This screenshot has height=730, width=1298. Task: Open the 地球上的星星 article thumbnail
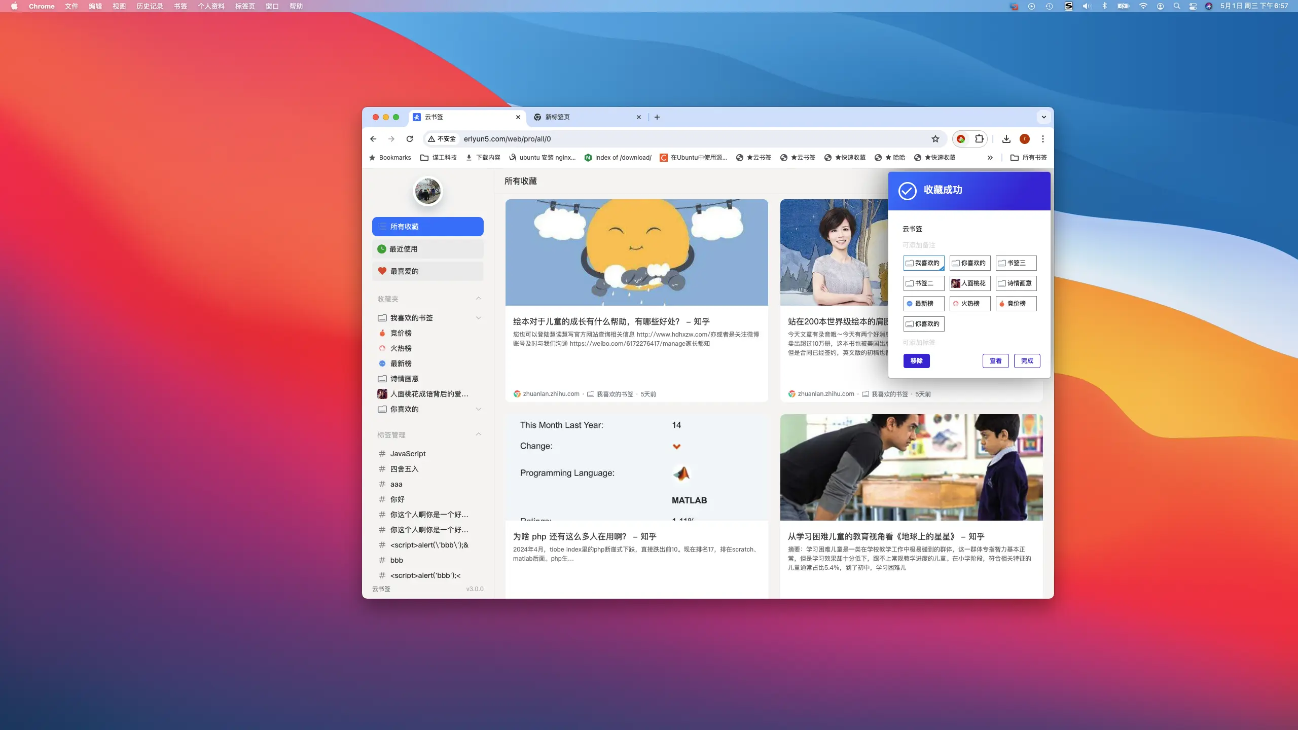(912, 467)
